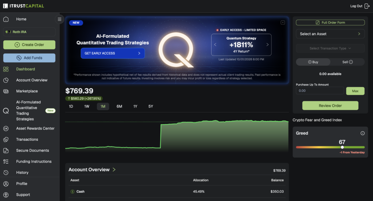Image resolution: width=373 pixels, height=201 pixels.
Task: Collapse sidebar with hamburger menu icon
Action: (x=59, y=19)
